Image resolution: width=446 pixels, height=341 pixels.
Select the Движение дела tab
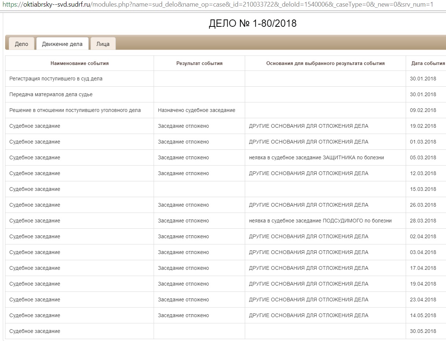pos(62,44)
